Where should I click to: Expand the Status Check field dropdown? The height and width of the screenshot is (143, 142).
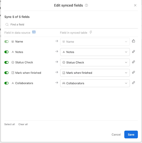coord(95,62)
